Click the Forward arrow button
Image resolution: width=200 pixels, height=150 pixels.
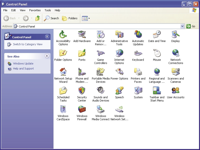click(26, 18)
